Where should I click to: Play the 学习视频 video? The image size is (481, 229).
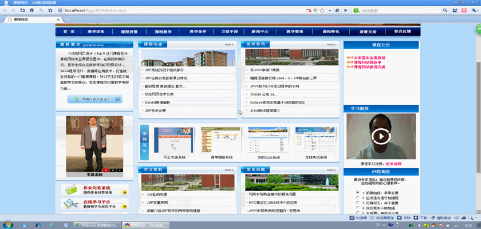(380, 136)
